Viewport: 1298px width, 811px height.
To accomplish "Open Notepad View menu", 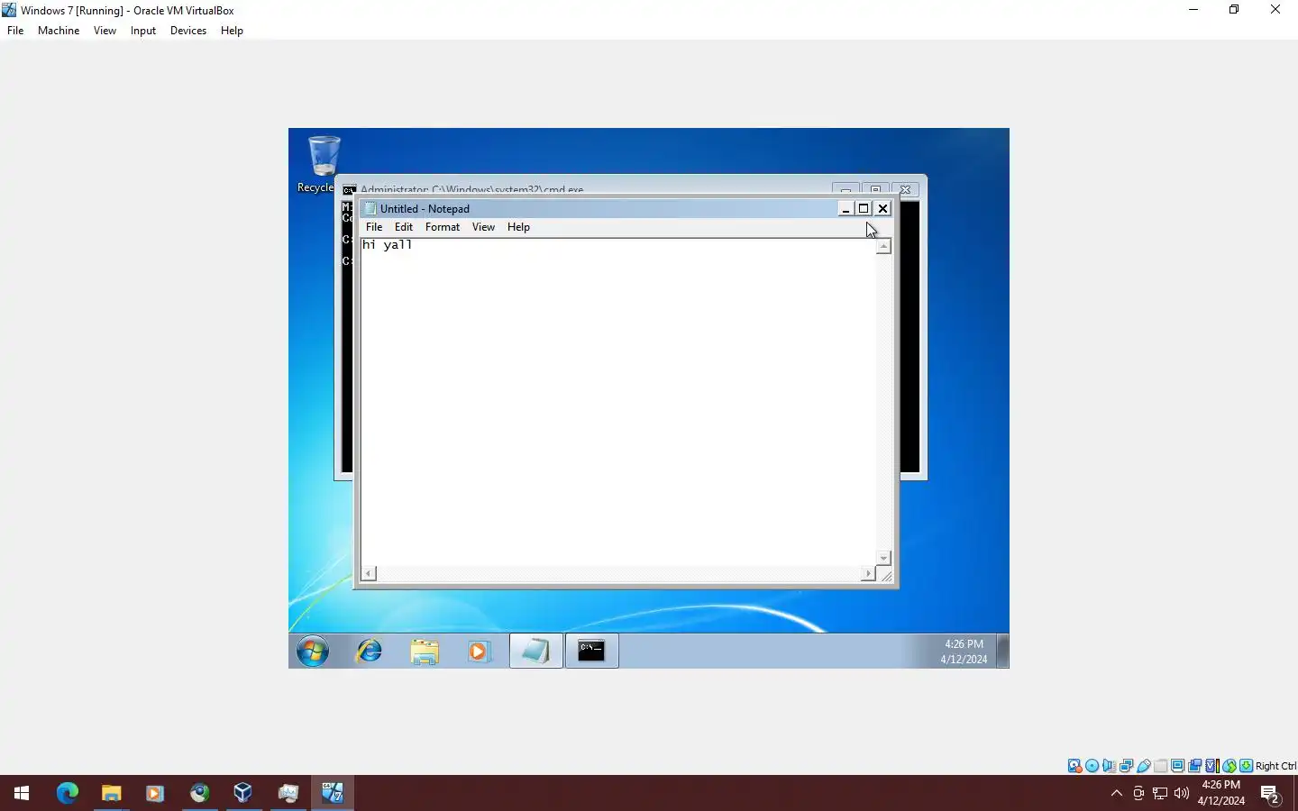I will pyautogui.click(x=483, y=227).
